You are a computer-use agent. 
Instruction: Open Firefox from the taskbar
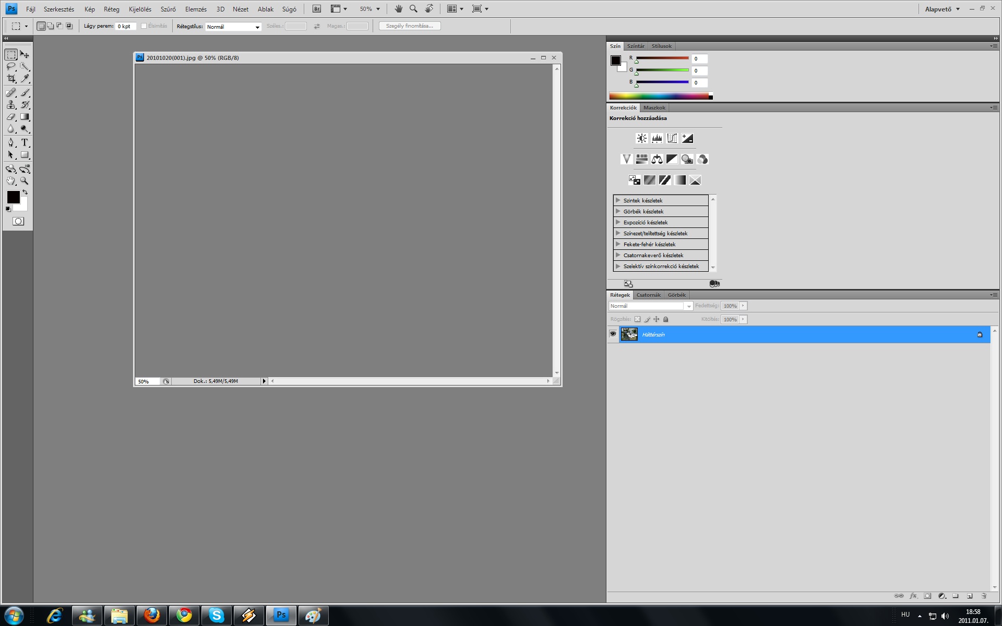(x=152, y=616)
